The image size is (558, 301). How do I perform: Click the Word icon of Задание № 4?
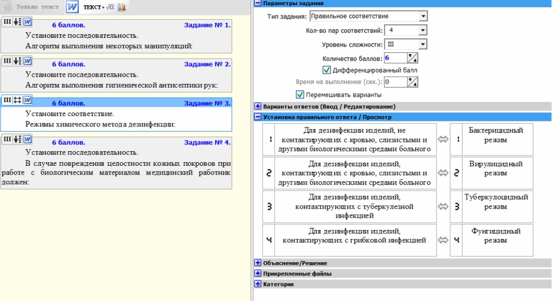click(x=28, y=139)
